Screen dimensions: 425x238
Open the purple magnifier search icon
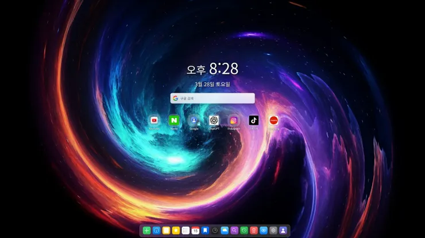(234, 231)
